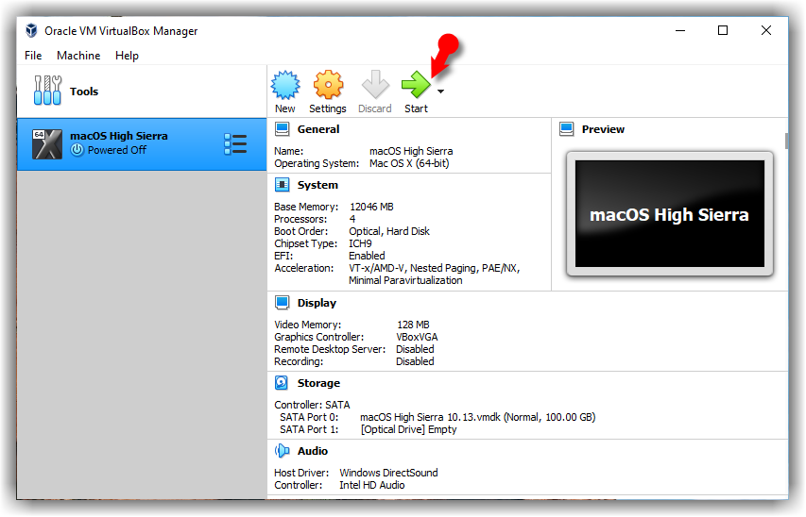Image resolution: width=806 pixels, height=517 pixels.
Task: Click the [Optical Drive] Empty entry
Action: [408, 429]
